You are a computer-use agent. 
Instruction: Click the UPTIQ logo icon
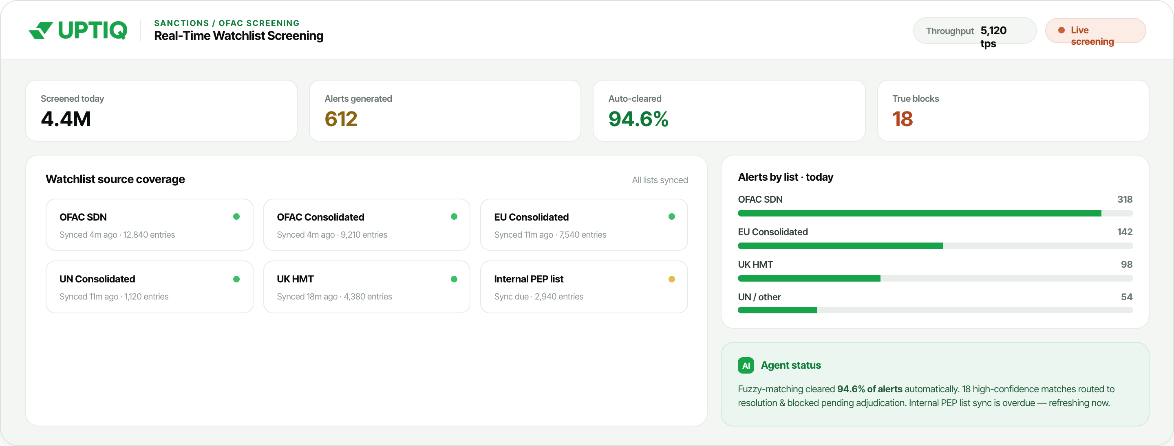pos(41,31)
